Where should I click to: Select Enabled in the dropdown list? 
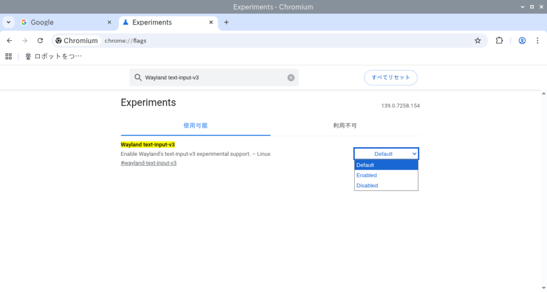(367, 175)
